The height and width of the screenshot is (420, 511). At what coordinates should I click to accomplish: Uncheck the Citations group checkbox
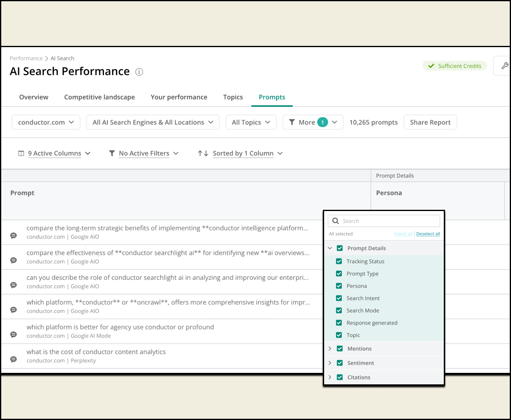340,377
